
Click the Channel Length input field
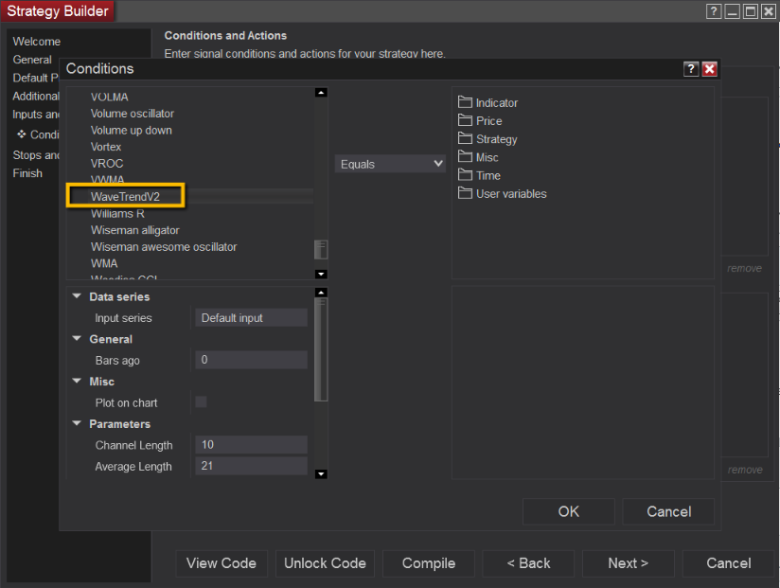251,445
